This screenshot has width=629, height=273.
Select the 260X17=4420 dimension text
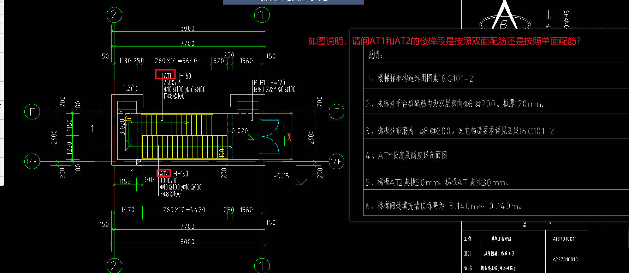pyautogui.click(x=184, y=210)
